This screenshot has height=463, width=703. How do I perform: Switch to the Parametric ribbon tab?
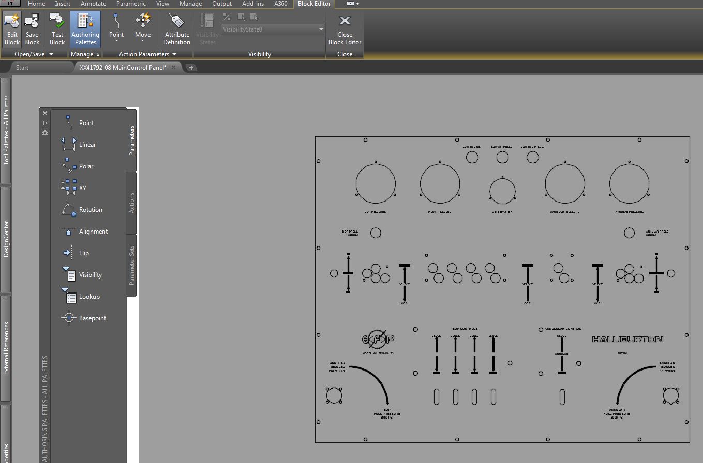coord(131,4)
